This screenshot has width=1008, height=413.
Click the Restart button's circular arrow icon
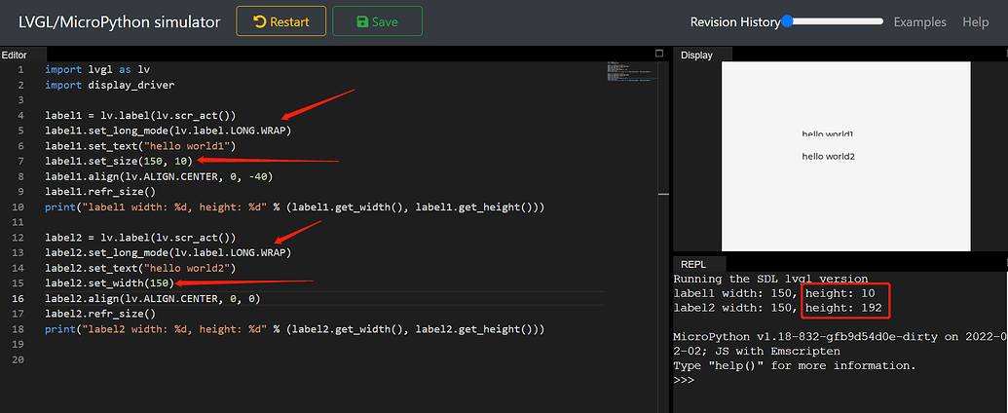pyautogui.click(x=259, y=21)
